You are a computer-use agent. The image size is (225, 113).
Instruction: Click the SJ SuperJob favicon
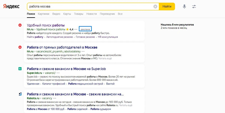coord(20,69)
